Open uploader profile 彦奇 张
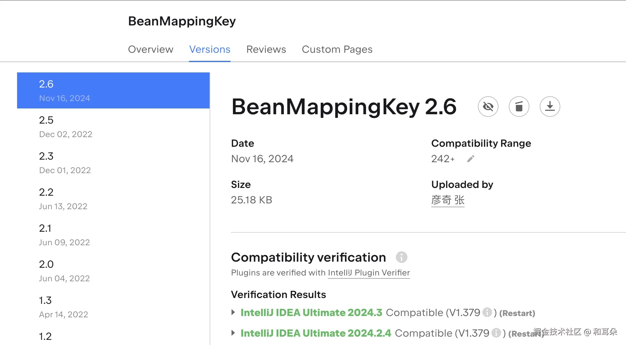 (x=448, y=200)
